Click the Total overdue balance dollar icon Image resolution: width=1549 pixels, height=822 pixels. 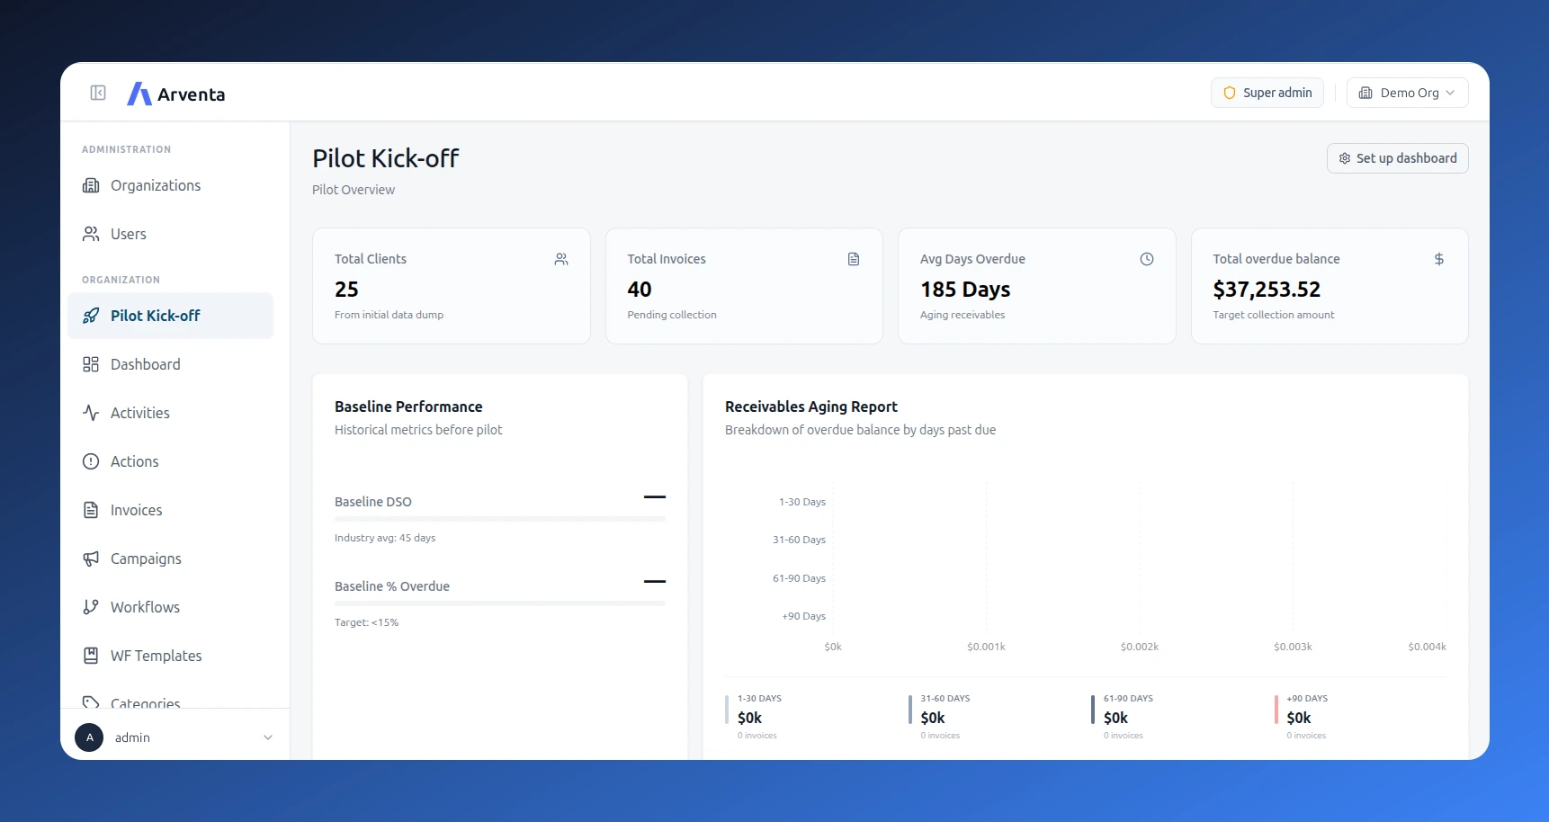[x=1439, y=259]
